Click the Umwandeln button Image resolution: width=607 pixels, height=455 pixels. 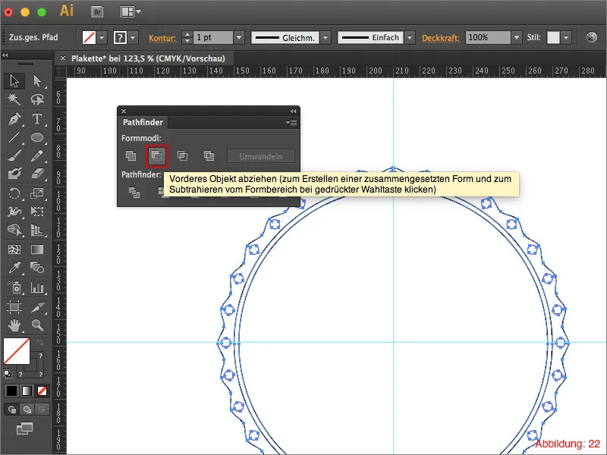(260, 156)
